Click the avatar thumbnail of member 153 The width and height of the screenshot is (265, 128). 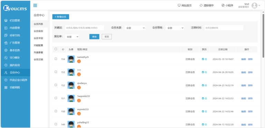tap(71, 72)
